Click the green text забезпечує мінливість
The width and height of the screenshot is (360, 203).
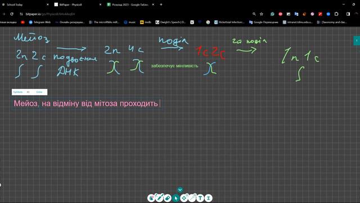pos(174,66)
